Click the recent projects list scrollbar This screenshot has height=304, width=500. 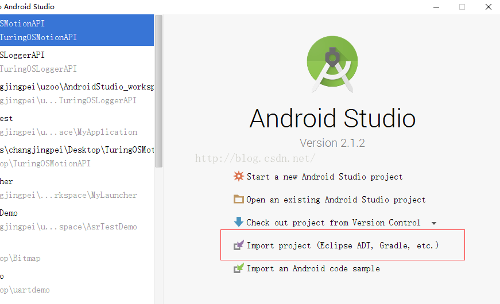158,91
